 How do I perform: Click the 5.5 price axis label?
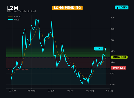(113, 29)
